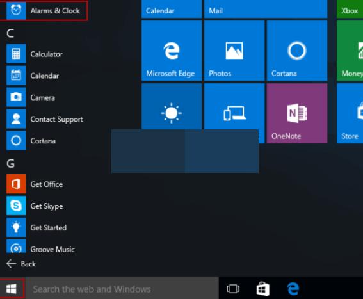Open the Mail tile

[266, 9]
